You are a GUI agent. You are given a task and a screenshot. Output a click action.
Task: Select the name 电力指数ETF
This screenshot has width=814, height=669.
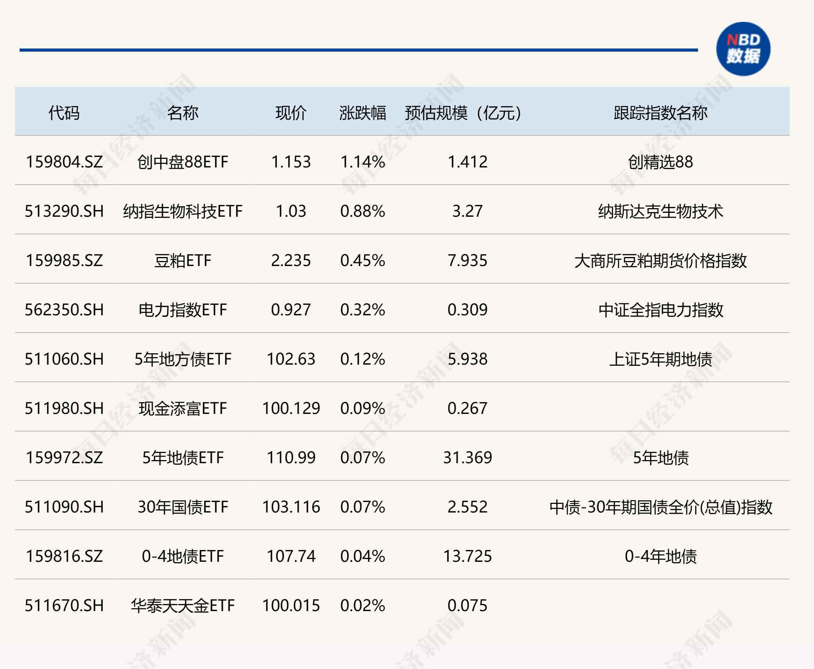(x=183, y=310)
